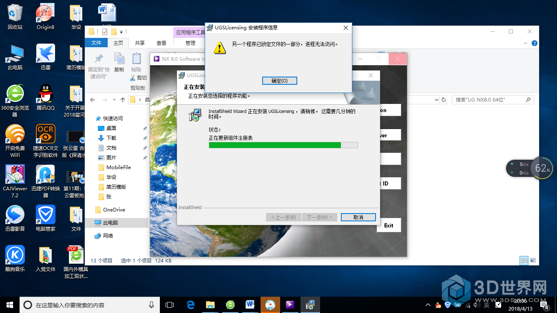This screenshot has width=557, height=313.
Task: Open Word from the taskbar
Action: pos(250,304)
